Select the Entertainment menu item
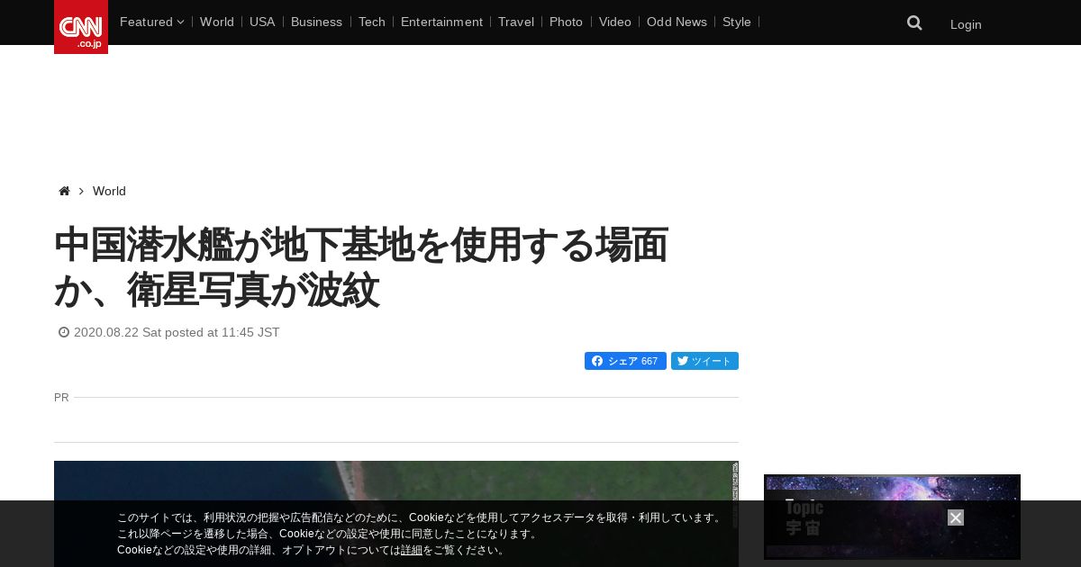1081x567 pixels. click(x=441, y=22)
